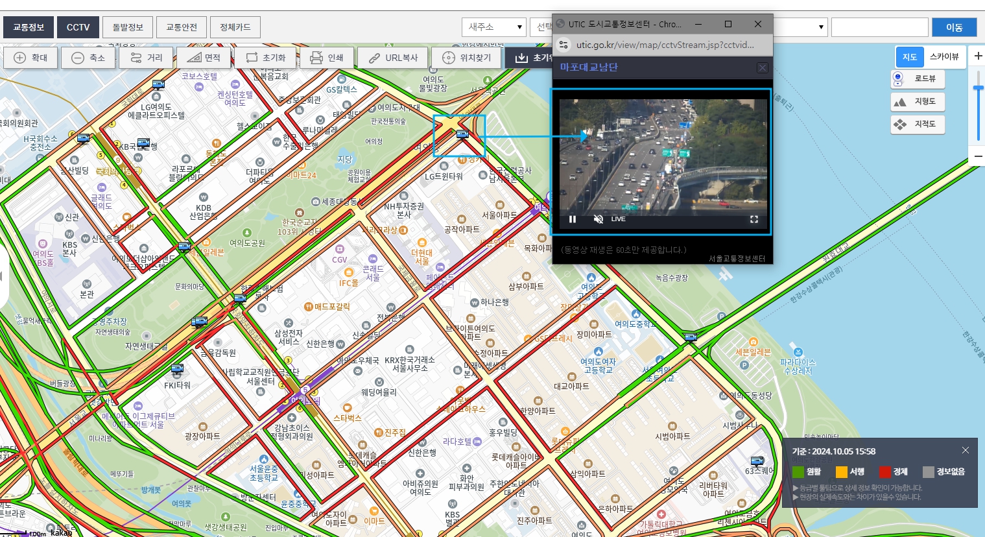
Task: Click the 마포대교남단 title in CCTV popup
Action: click(589, 67)
